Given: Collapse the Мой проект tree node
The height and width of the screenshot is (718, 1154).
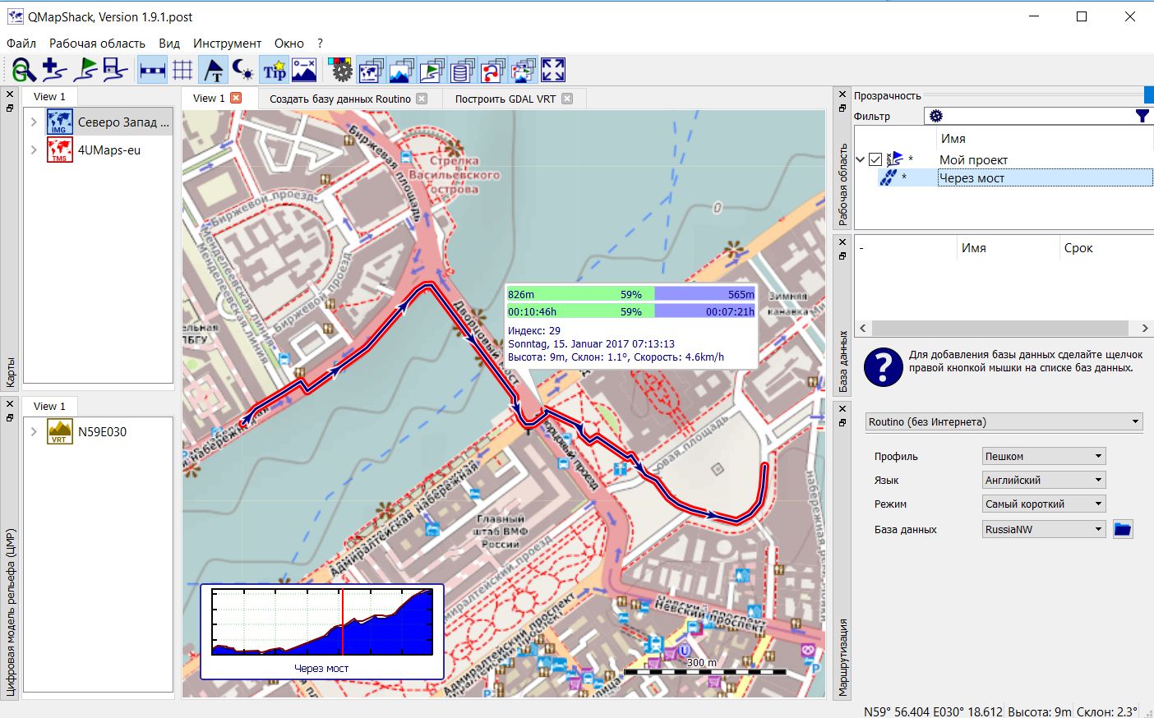Looking at the screenshot, I should (x=861, y=159).
